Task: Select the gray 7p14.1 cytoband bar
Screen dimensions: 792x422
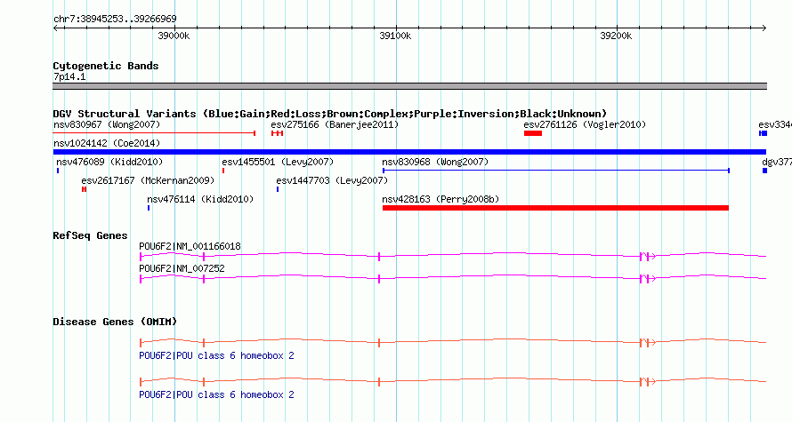Action: click(x=409, y=86)
